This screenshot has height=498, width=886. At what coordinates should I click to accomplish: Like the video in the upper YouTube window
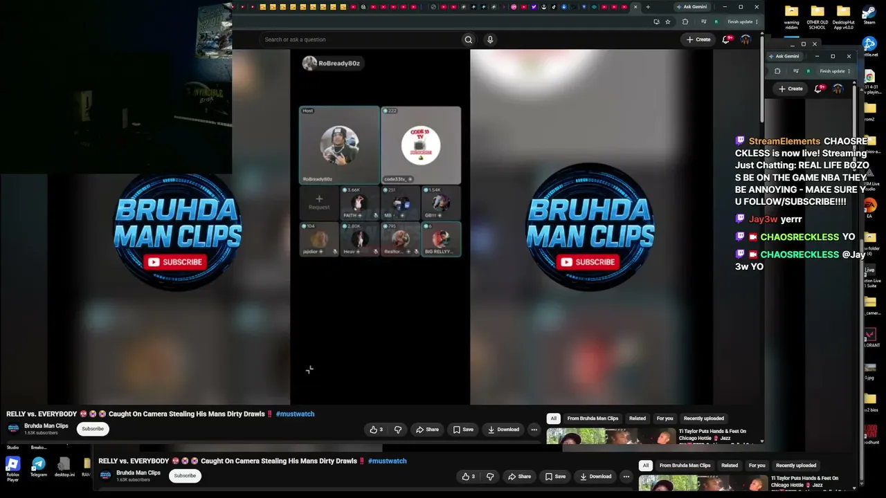[376, 430]
